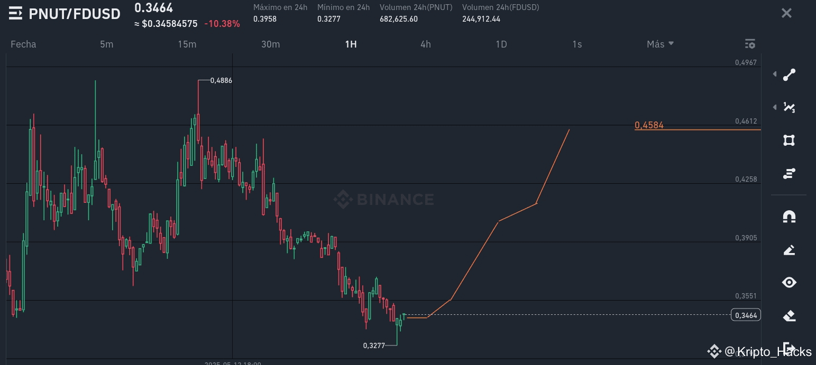
Task: Select the 1H timeframe
Action: click(x=351, y=44)
